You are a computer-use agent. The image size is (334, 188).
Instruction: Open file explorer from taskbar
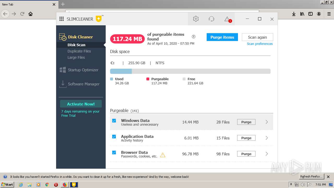[x=29, y=185]
